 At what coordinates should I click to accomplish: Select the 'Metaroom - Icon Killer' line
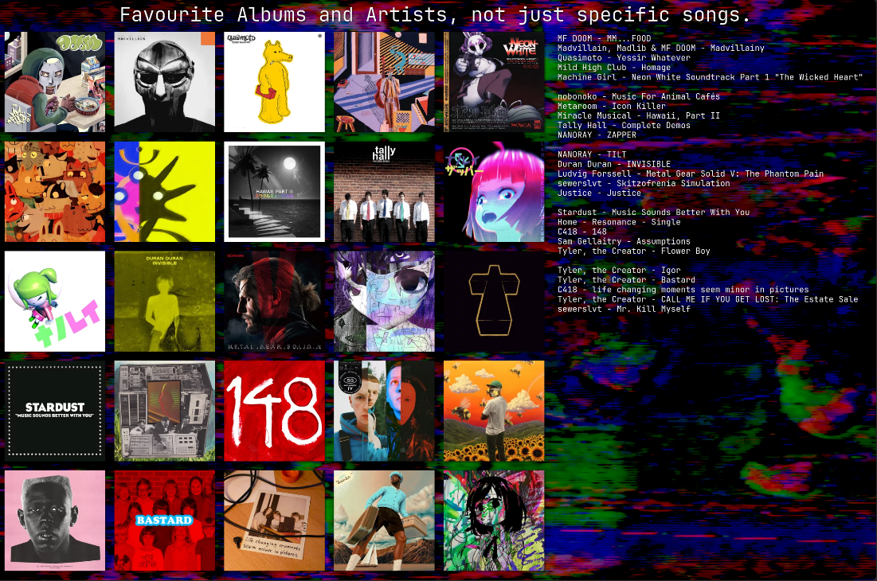[x=611, y=106]
